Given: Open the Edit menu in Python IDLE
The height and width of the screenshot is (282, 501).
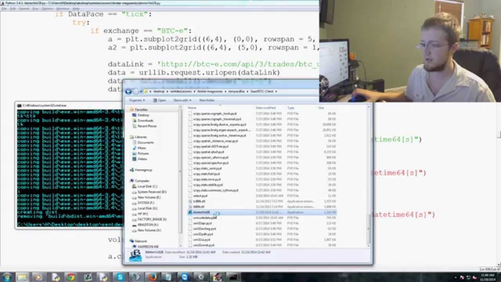Looking at the screenshot, I should coord(13,8).
